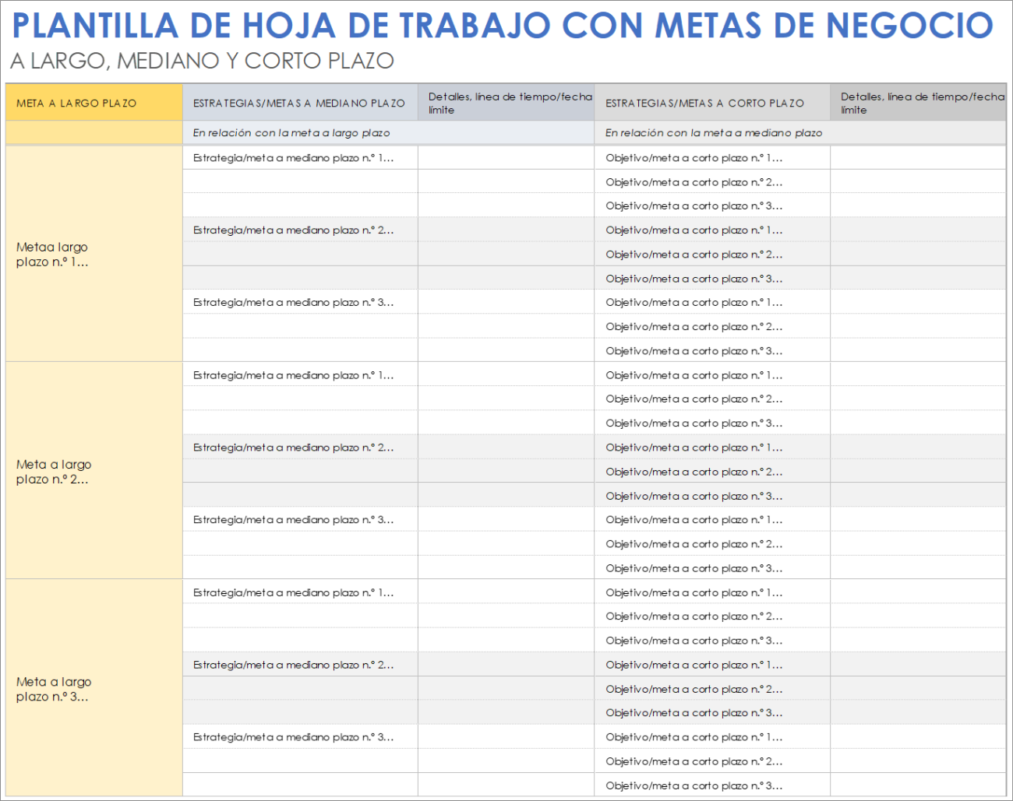1013x801 pixels.
Task: Select 'Estrategia/meta a mediano plazo n.° 1' under goal 1
Action: coord(292,156)
